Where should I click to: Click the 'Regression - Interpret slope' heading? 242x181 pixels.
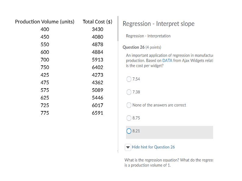tap(158, 24)
